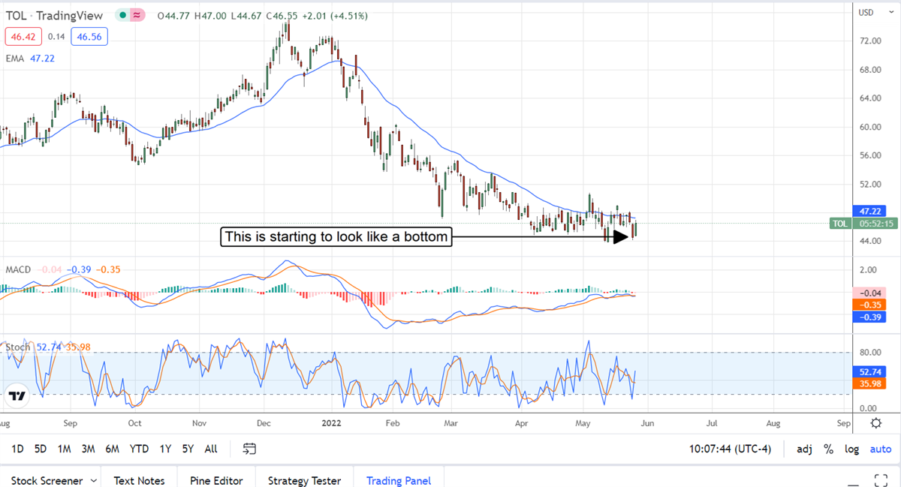
Task: Set range to 1Y
Action: click(x=165, y=449)
